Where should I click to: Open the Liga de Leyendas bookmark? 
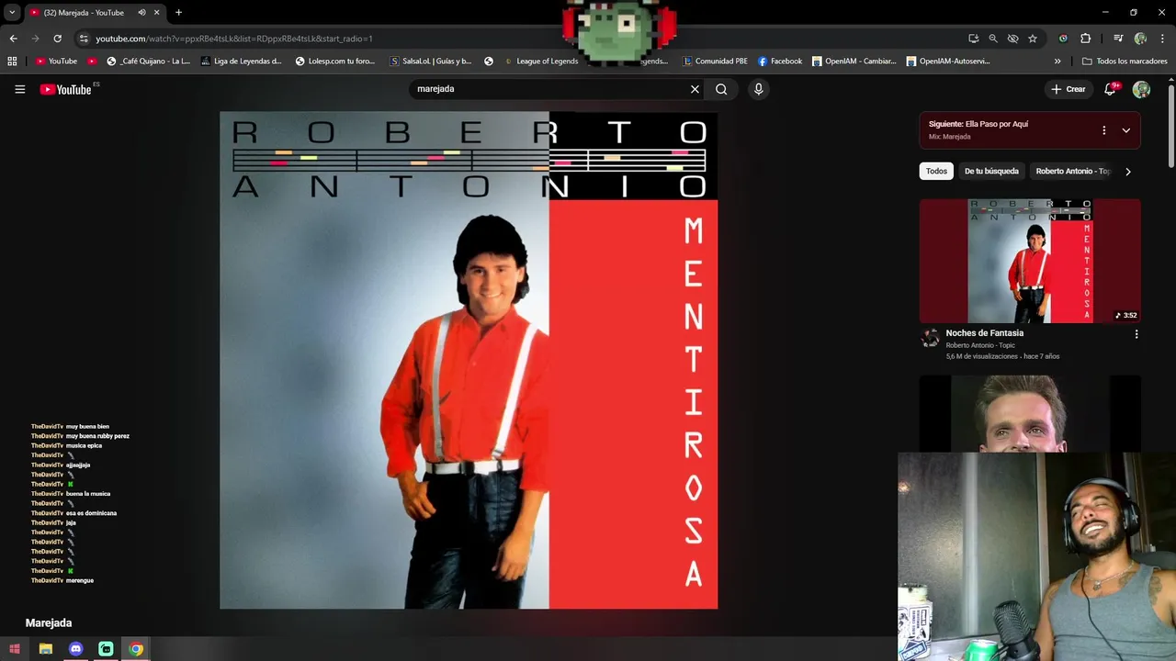pyautogui.click(x=242, y=62)
